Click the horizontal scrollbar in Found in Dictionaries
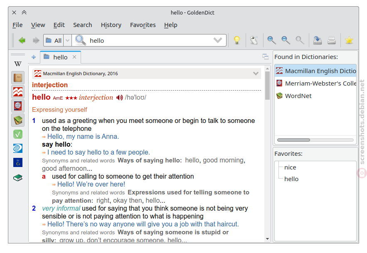The width and height of the screenshot is (367, 253). [293, 140]
